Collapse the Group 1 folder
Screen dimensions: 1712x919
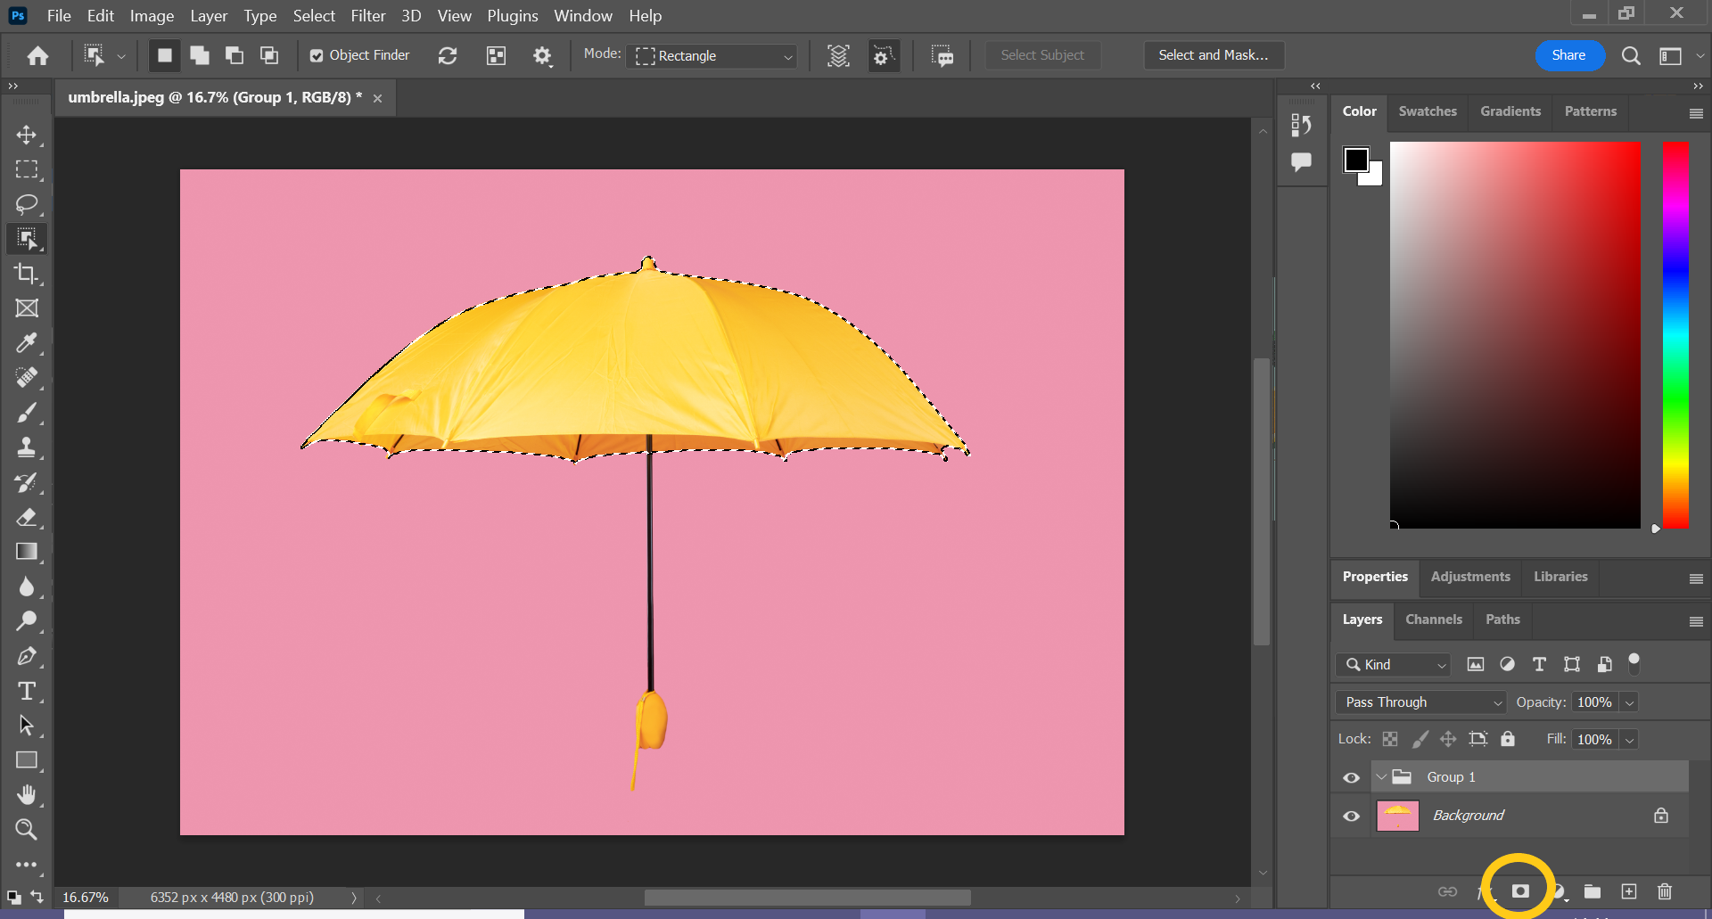click(x=1381, y=777)
